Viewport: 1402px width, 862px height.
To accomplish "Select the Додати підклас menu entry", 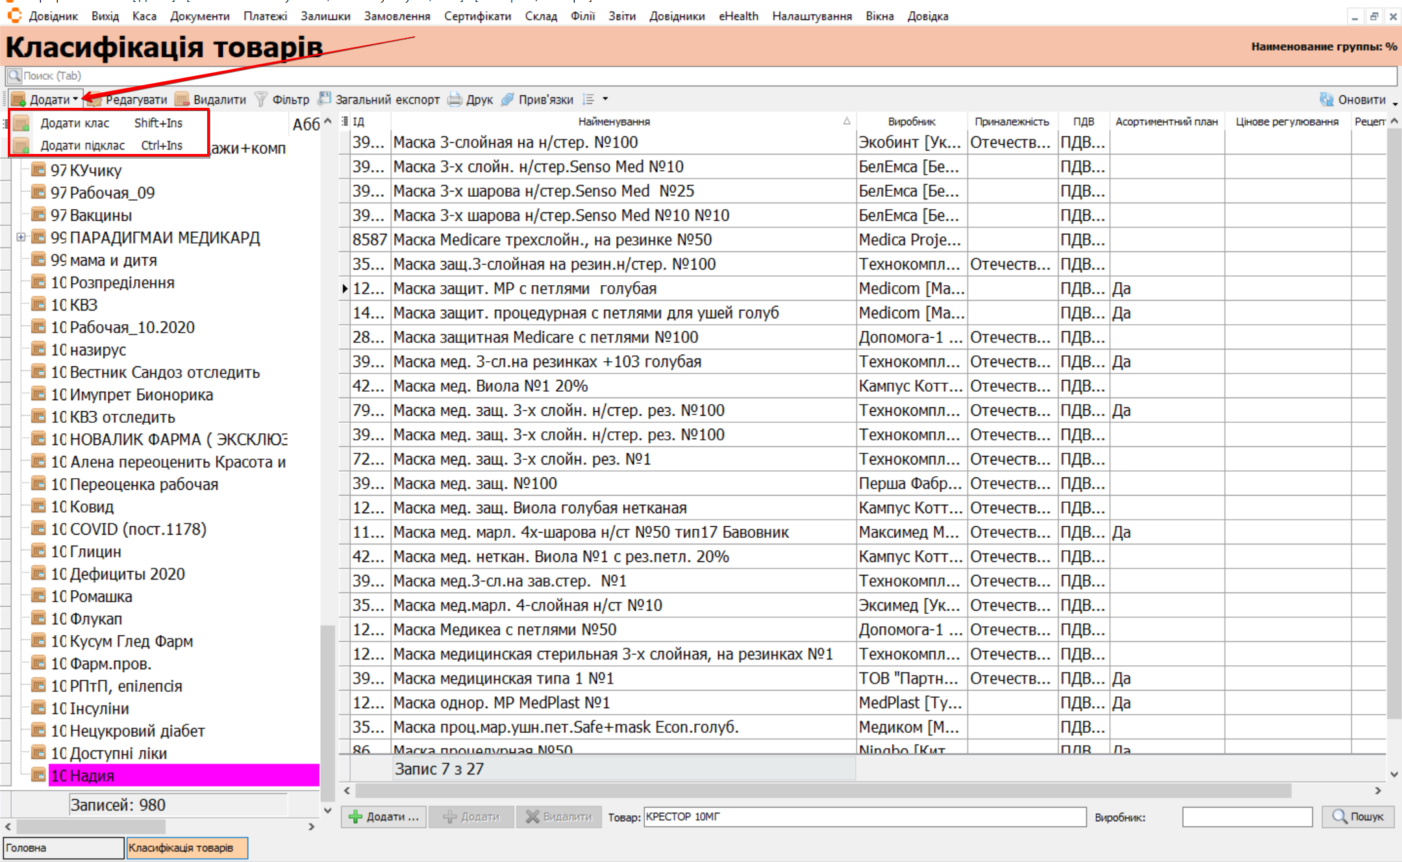I will click(x=82, y=146).
